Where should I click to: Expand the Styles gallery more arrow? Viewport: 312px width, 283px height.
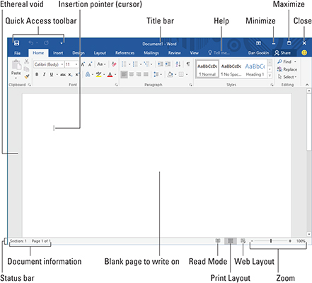(270, 76)
